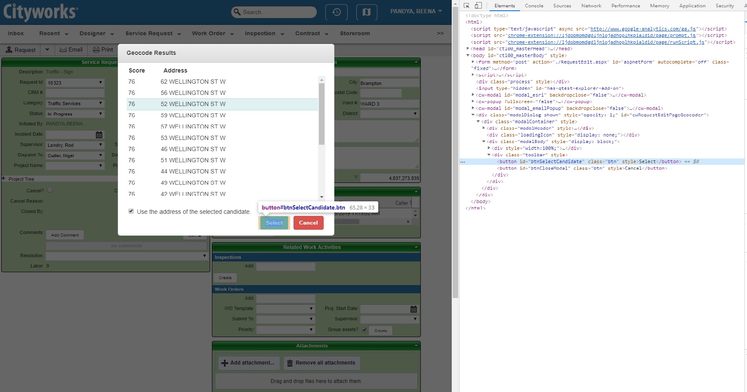Open the Proj. Start Date calendar icon

(x=413, y=308)
